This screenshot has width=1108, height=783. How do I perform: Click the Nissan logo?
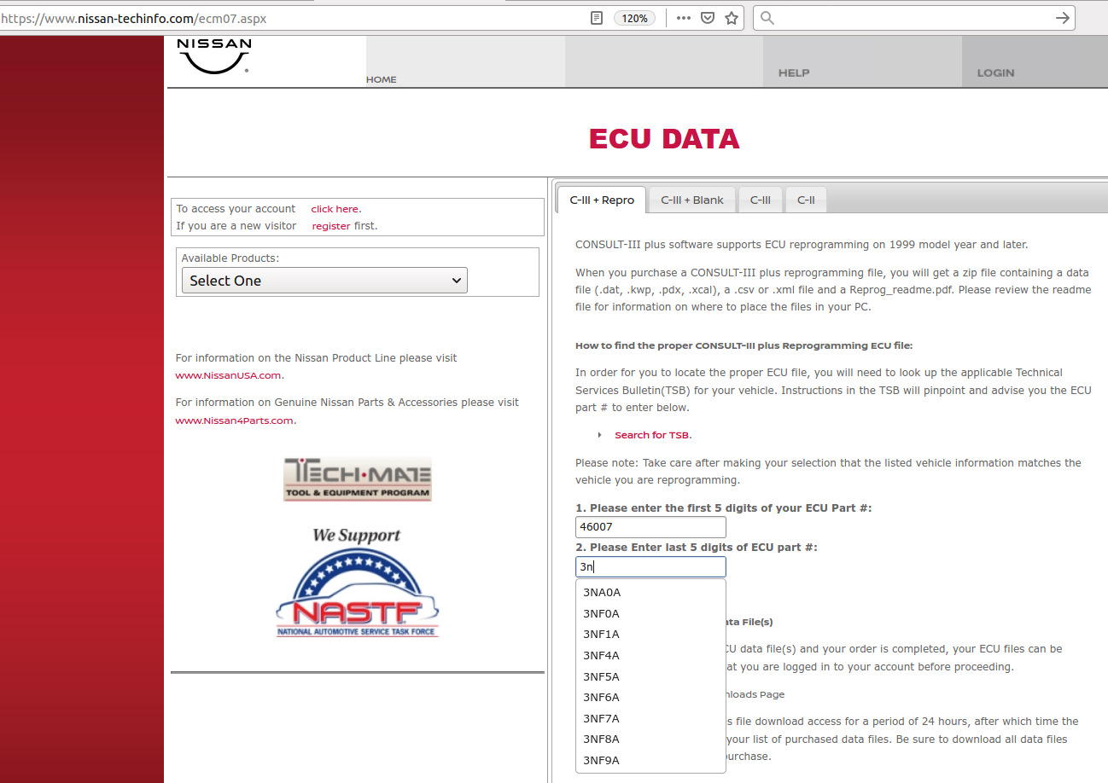[213, 57]
